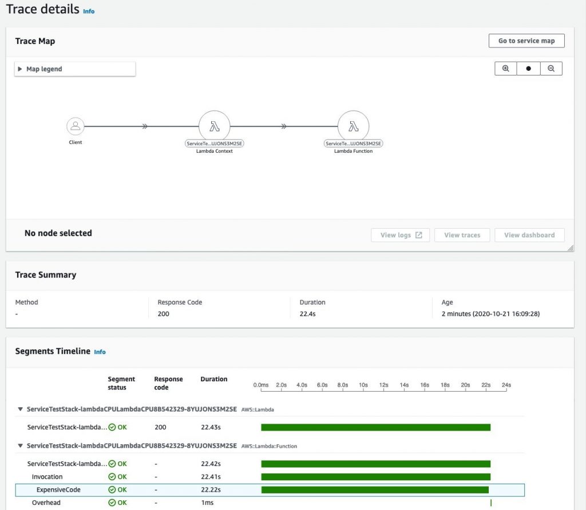Click the 22.22s duration of ExpensiveCode
Viewport: 586px width, 510px height.
coord(211,490)
